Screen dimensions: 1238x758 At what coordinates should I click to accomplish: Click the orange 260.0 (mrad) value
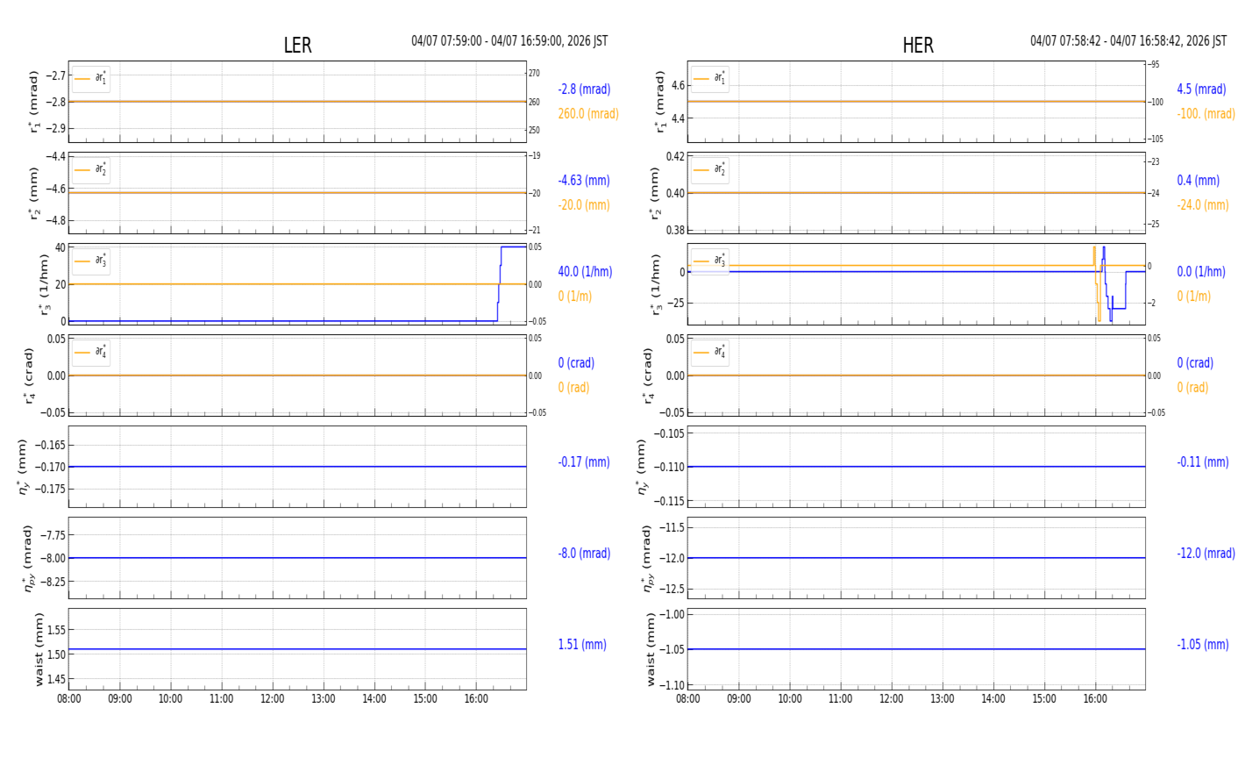pyautogui.click(x=588, y=114)
